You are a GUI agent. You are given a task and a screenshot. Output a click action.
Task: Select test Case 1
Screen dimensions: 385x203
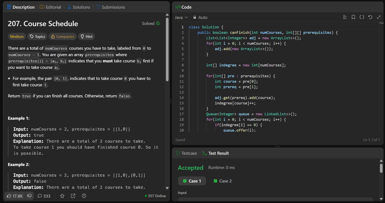192,181
